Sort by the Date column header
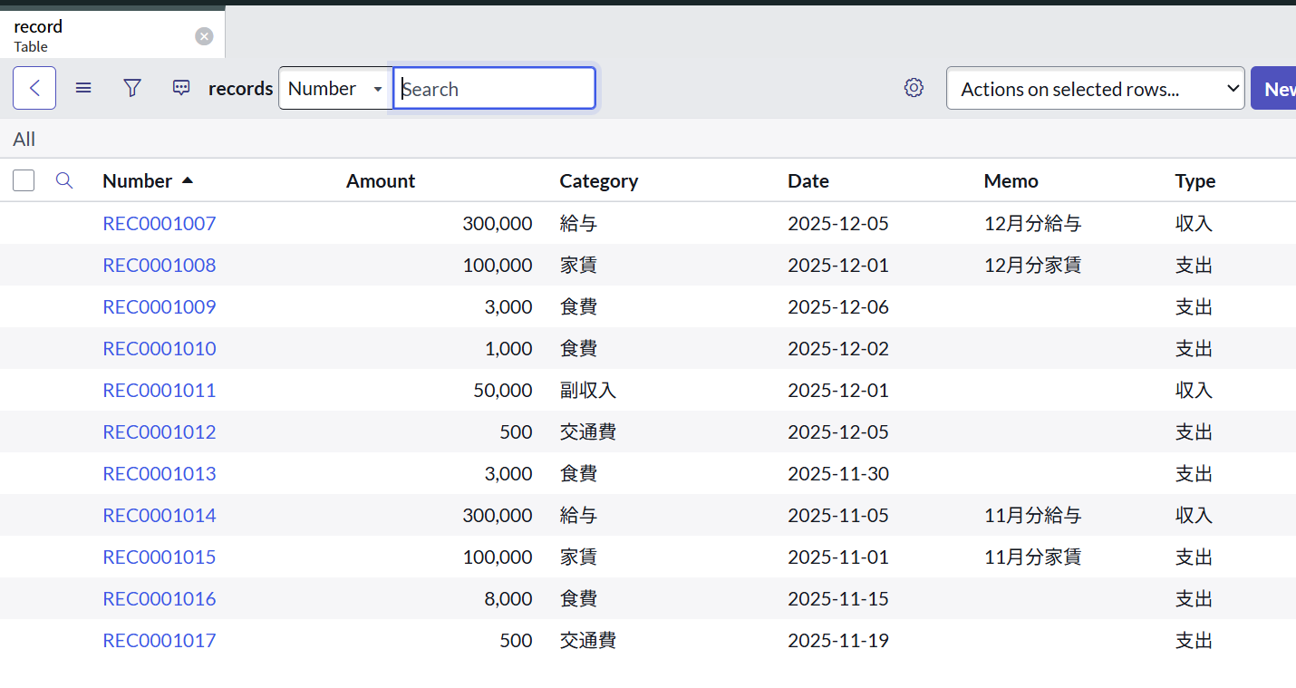This screenshot has width=1296, height=688. [808, 180]
